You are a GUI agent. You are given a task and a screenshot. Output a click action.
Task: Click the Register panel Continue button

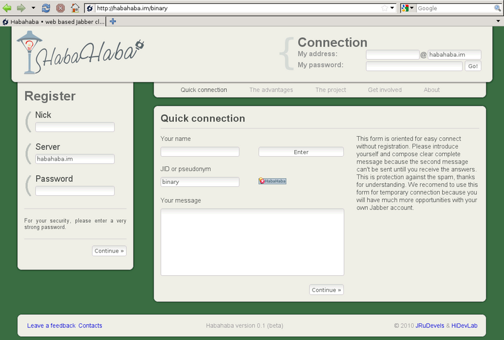click(109, 251)
